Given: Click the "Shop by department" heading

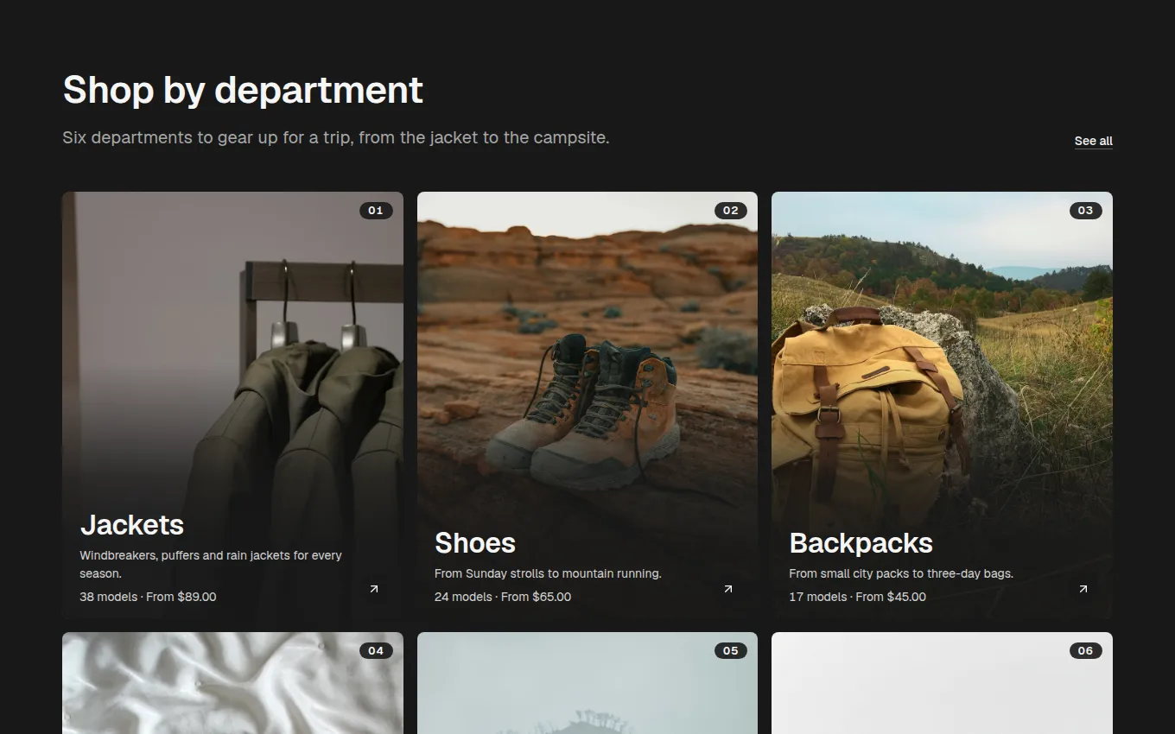Looking at the screenshot, I should (243, 90).
